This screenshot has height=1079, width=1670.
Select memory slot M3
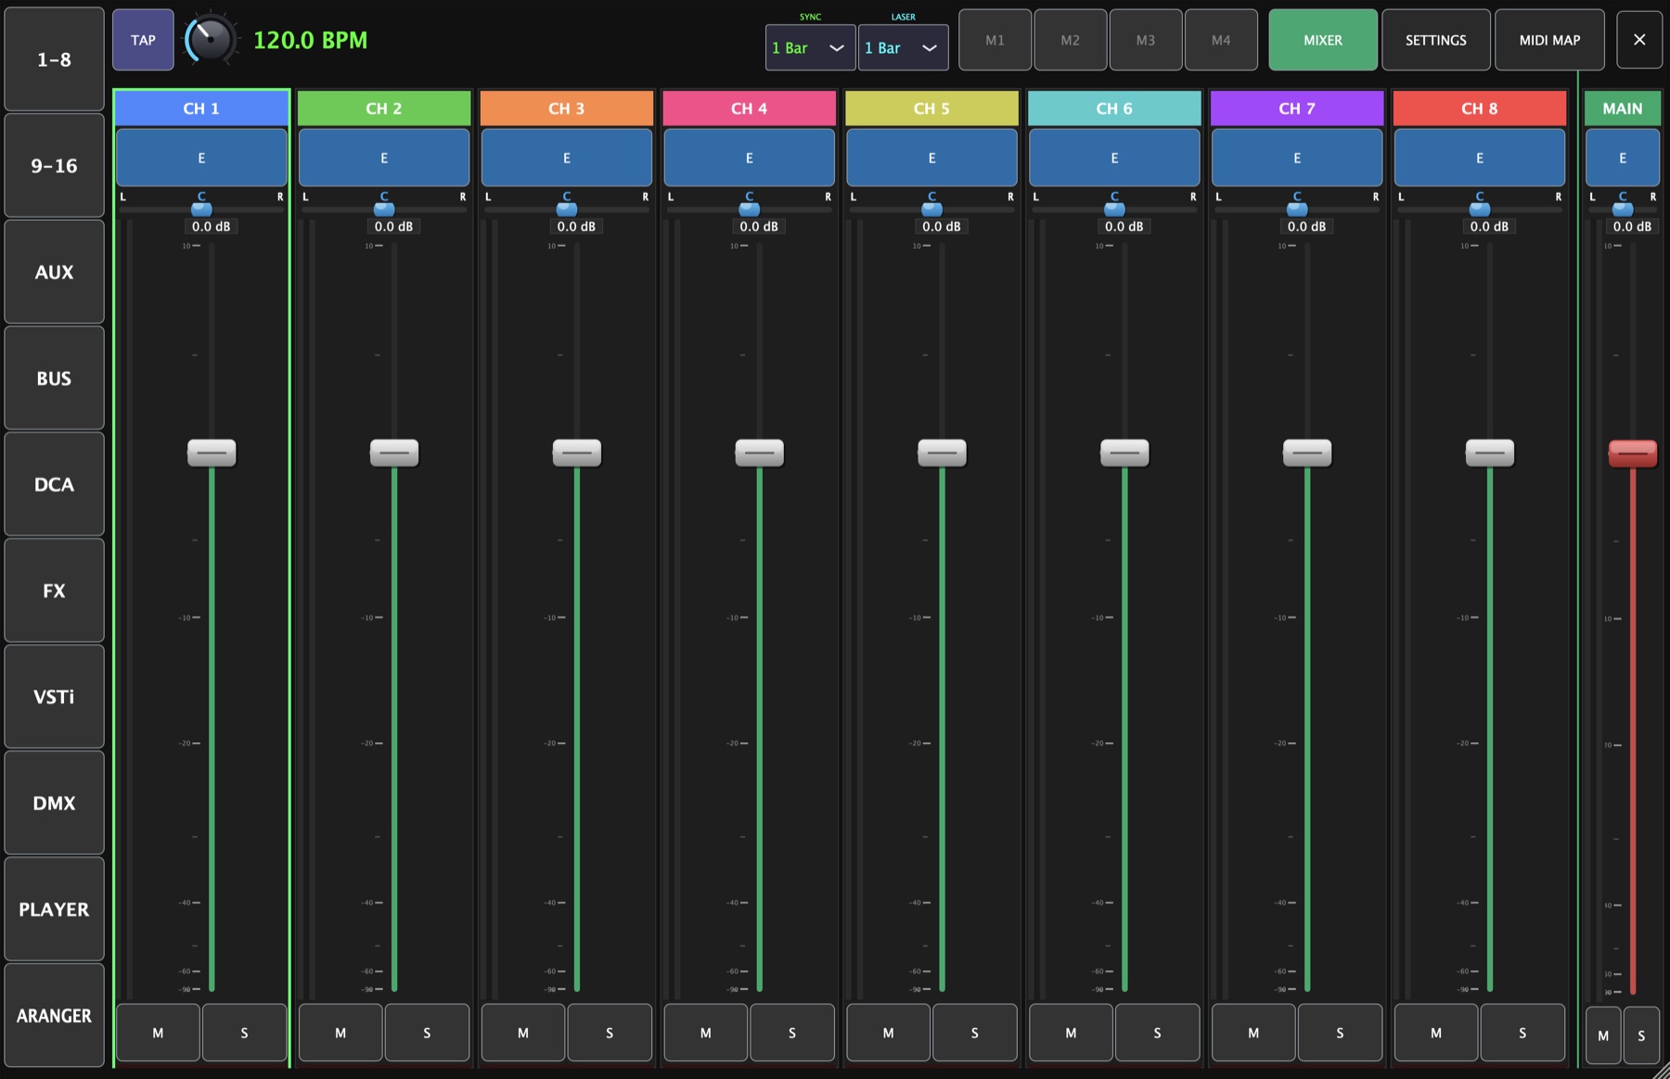[x=1146, y=40]
